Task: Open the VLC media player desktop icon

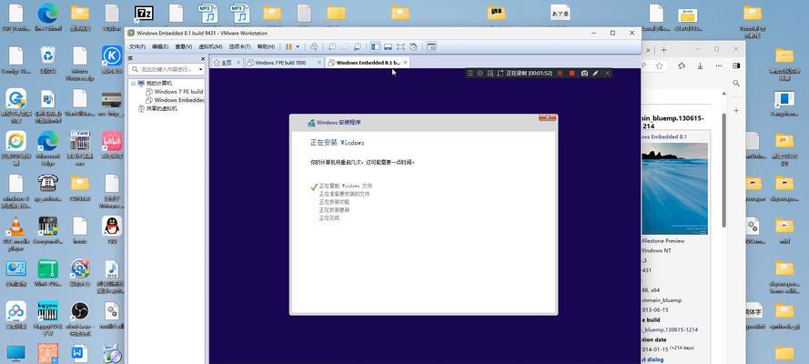Action: click(16, 230)
